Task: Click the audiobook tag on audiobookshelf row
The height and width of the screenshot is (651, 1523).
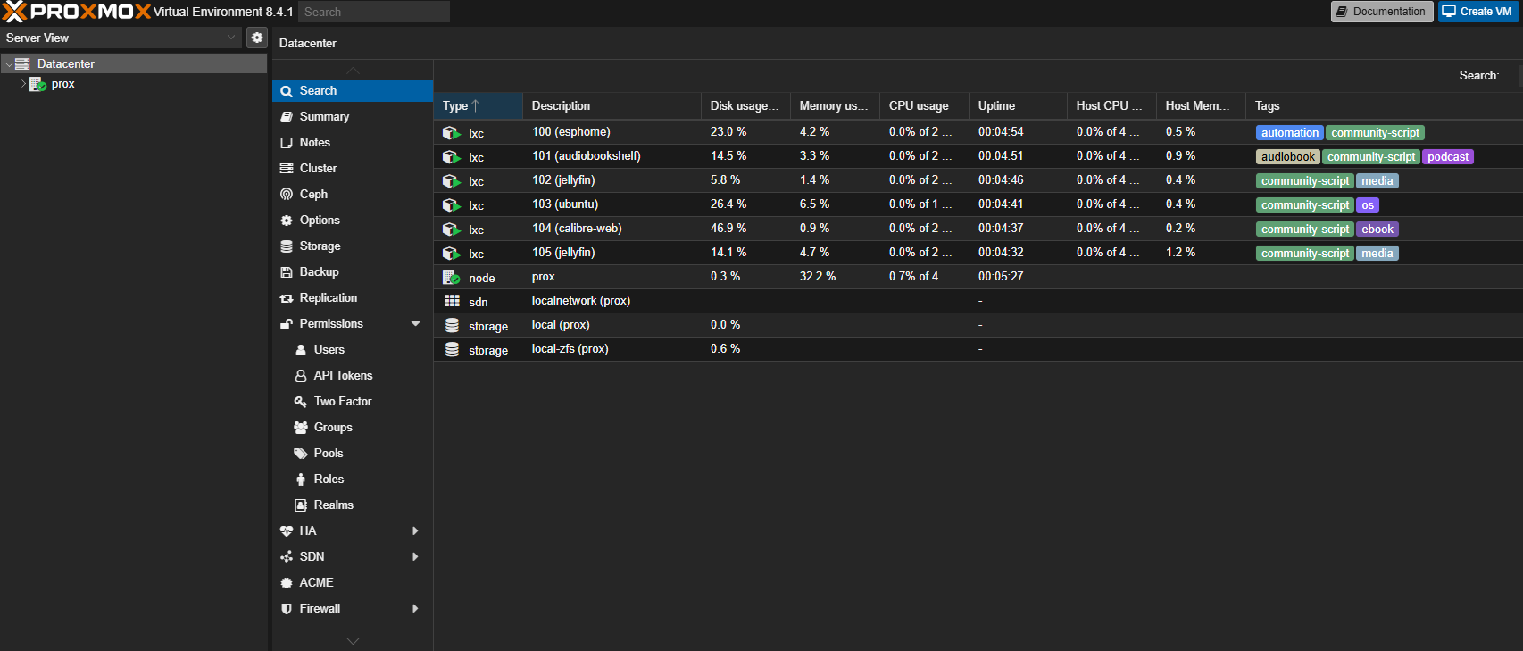Action: [x=1288, y=156]
